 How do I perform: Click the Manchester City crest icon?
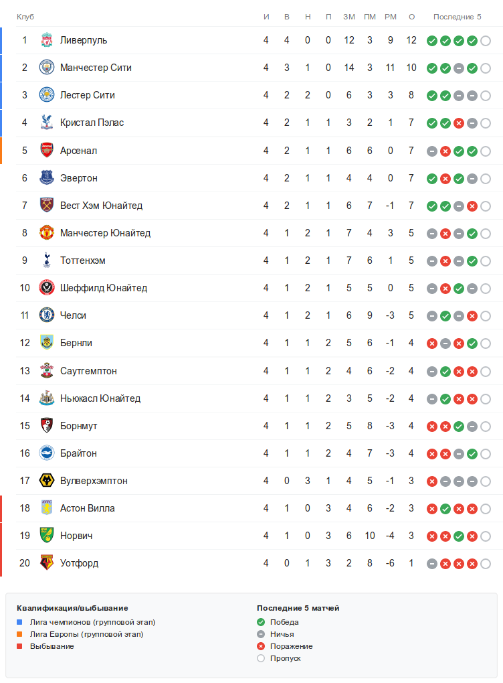coord(47,68)
